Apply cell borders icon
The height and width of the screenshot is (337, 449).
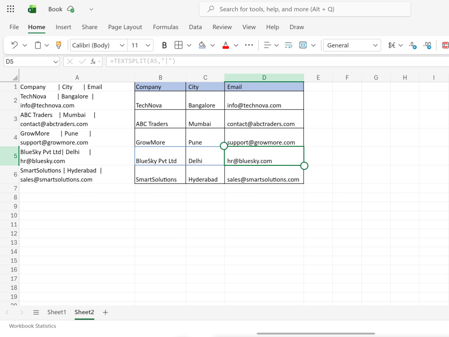coord(178,45)
